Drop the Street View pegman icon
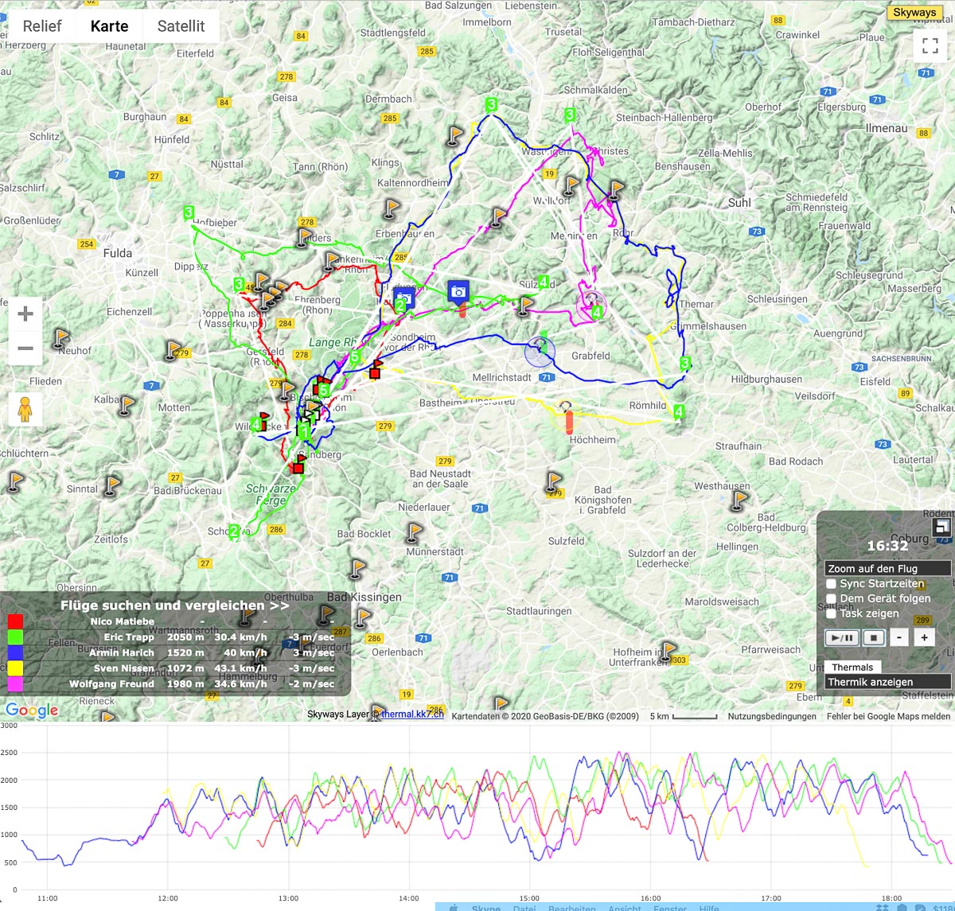The width and height of the screenshot is (955, 911). 25,410
